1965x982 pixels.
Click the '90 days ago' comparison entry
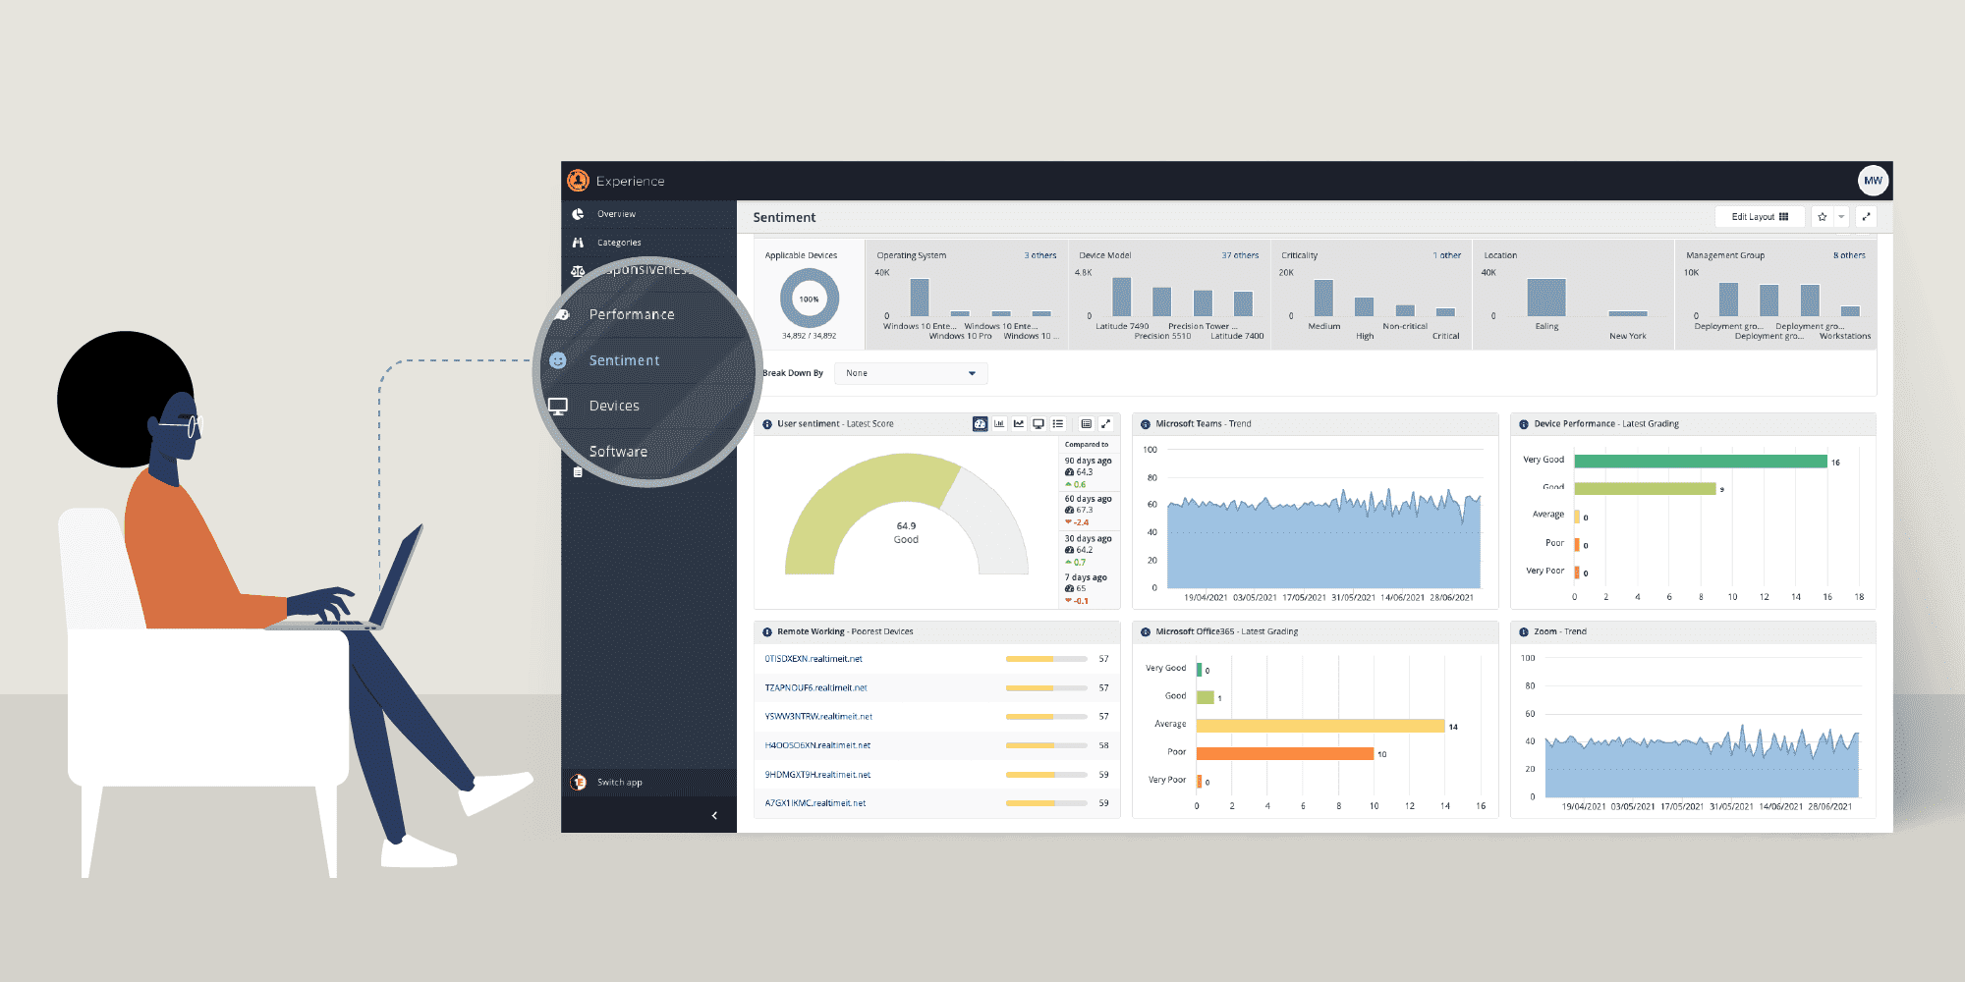(x=1088, y=472)
